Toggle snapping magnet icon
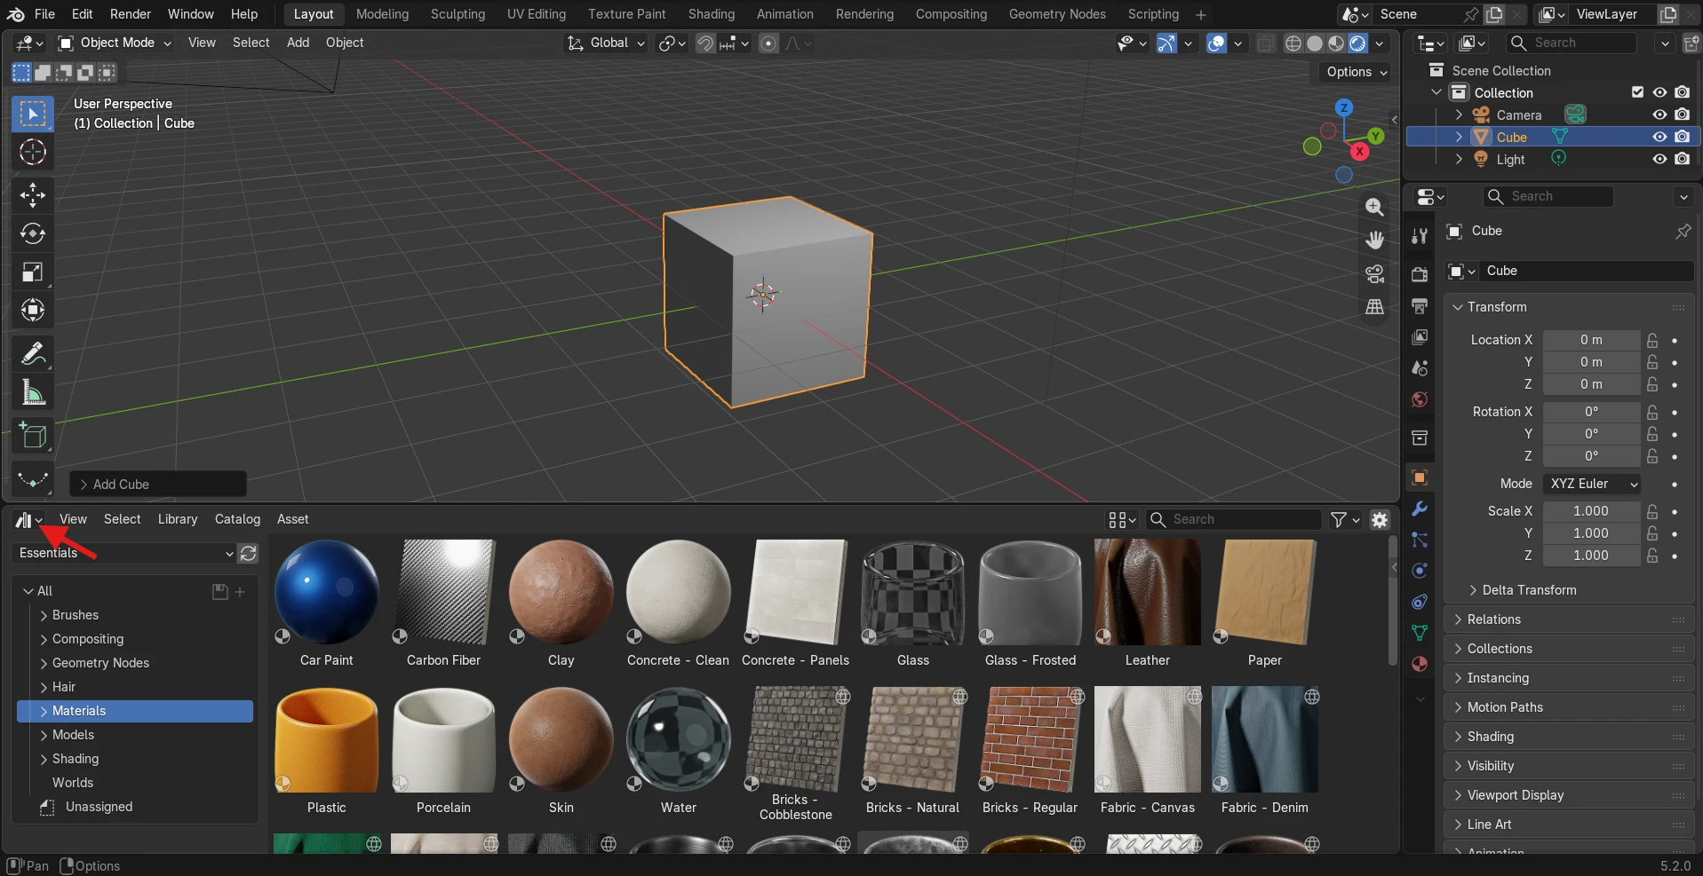Image resolution: width=1703 pixels, height=876 pixels. click(704, 43)
